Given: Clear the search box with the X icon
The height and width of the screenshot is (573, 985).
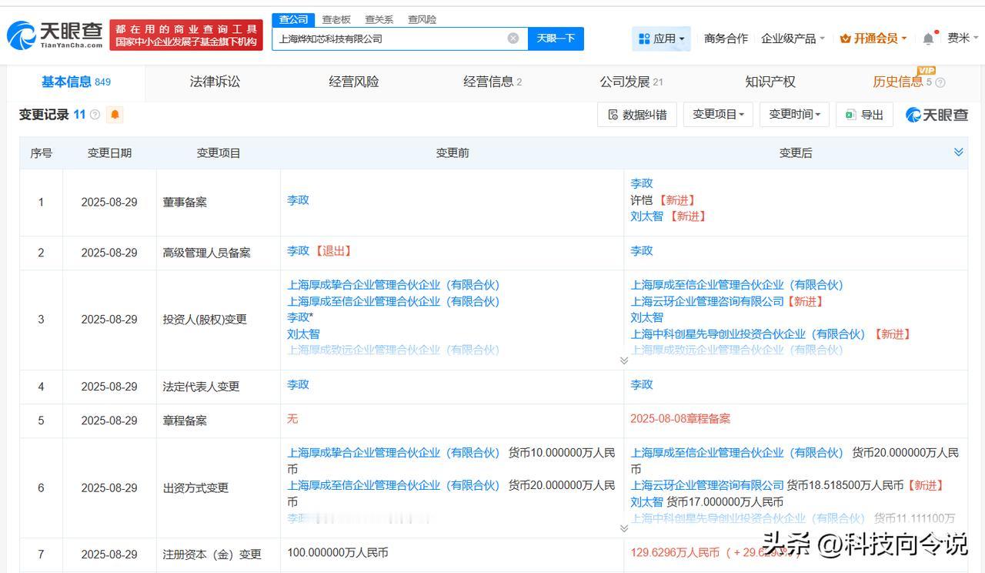Looking at the screenshot, I should 513,39.
